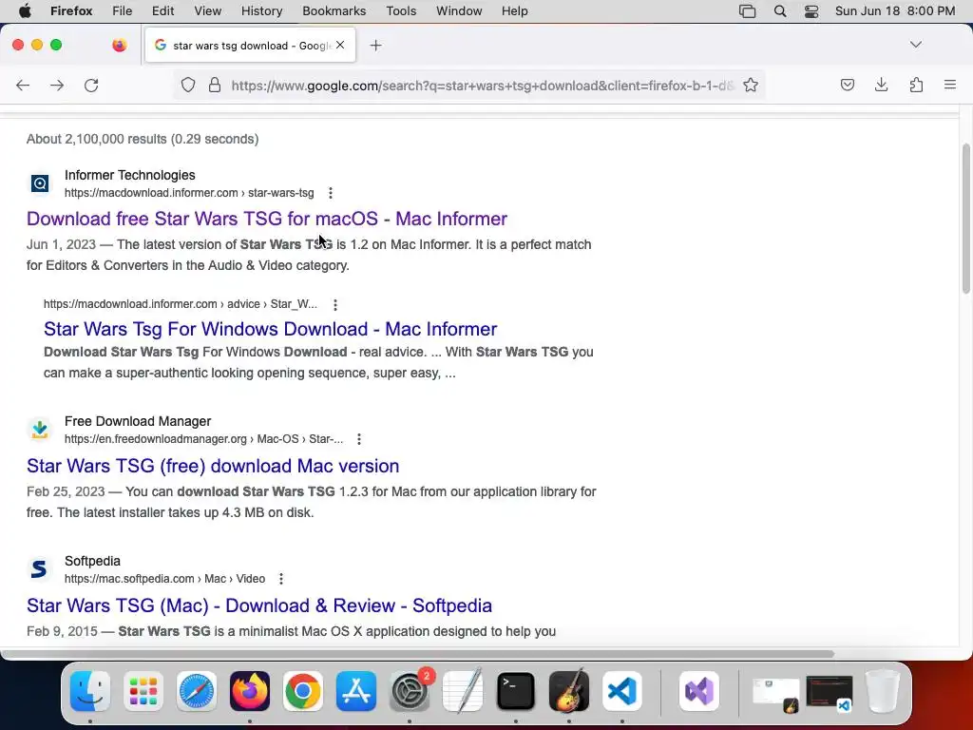Click the vertical page scrollbar
Image resolution: width=973 pixels, height=730 pixels.
coord(965,219)
